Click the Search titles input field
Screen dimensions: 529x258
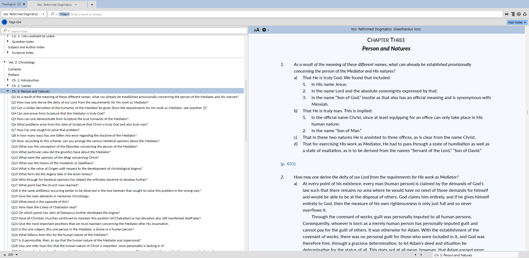click(127, 31)
